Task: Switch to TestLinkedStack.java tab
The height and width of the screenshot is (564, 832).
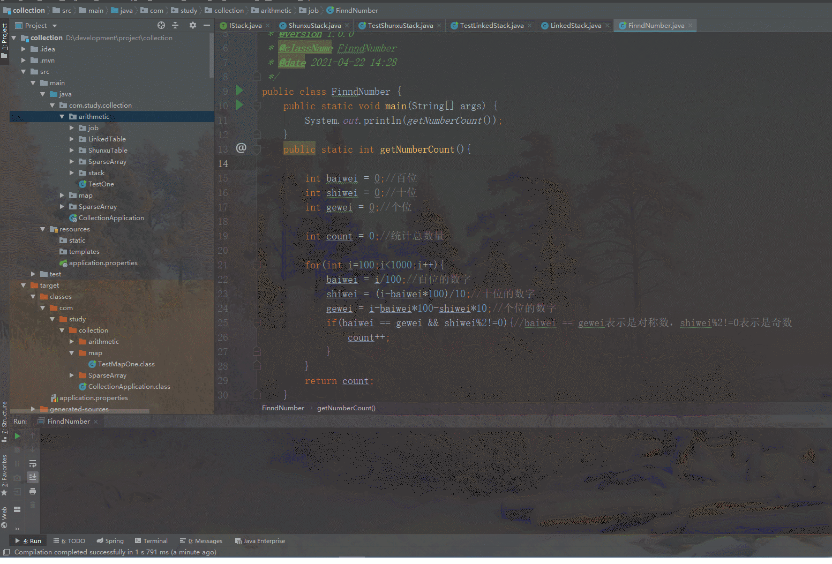Action: coord(491,26)
